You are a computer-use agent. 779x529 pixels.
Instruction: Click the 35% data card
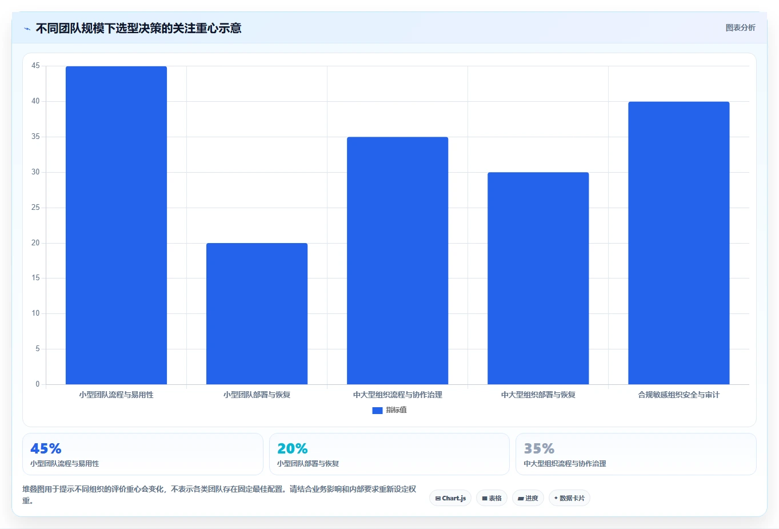point(636,454)
